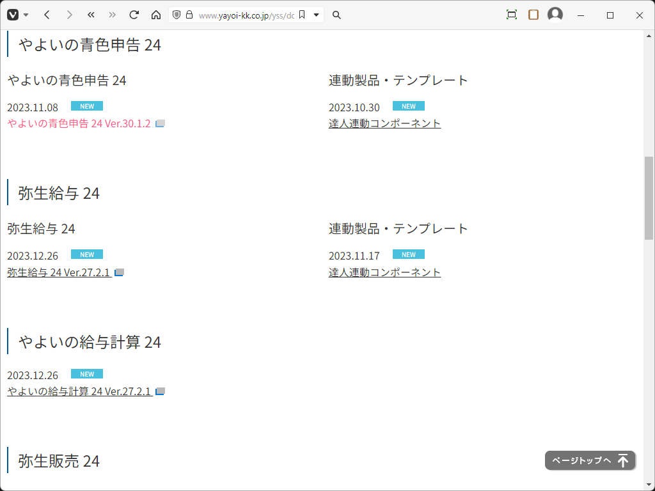Screen dimensions: 655x491
Task: Open 弥生給与 24 Ver.27.2.1 link
Action: pos(58,272)
